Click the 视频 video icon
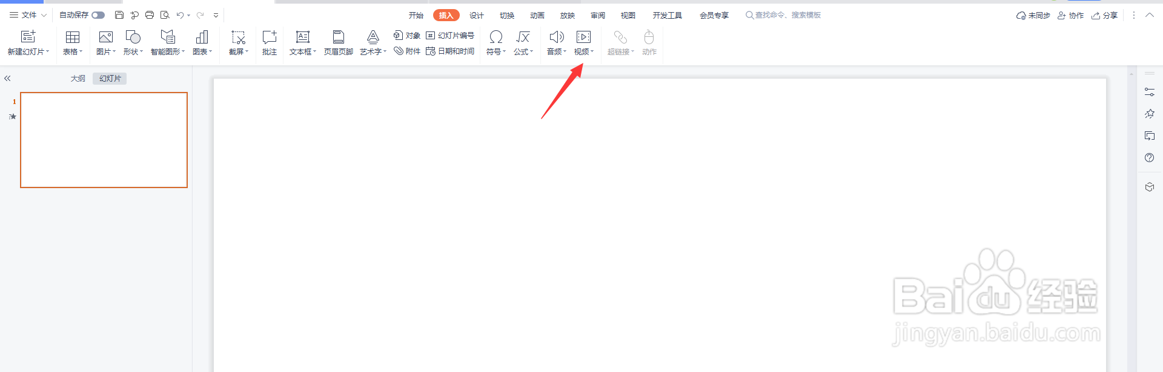Image resolution: width=1163 pixels, height=372 pixels. tap(583, 37)
